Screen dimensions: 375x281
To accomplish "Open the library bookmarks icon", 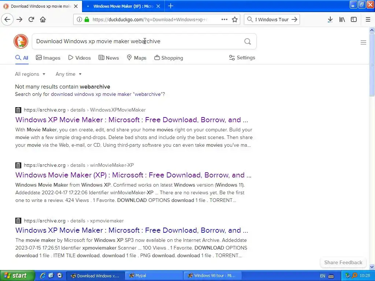I will (x=342, y=19).
